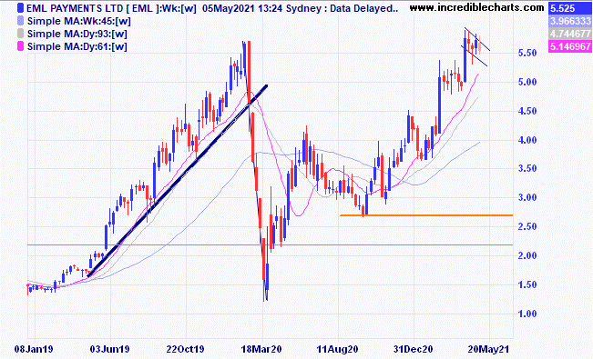593x359 pixels.
Task: Click the 18Mar20 date axis label
Action: point(261,349)
